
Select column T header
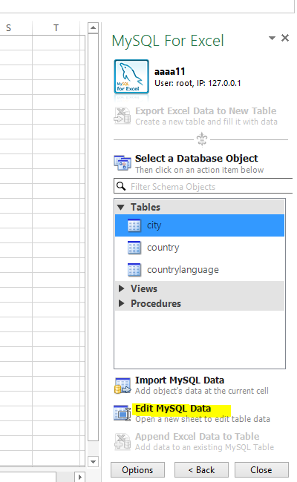pos(56,28)
